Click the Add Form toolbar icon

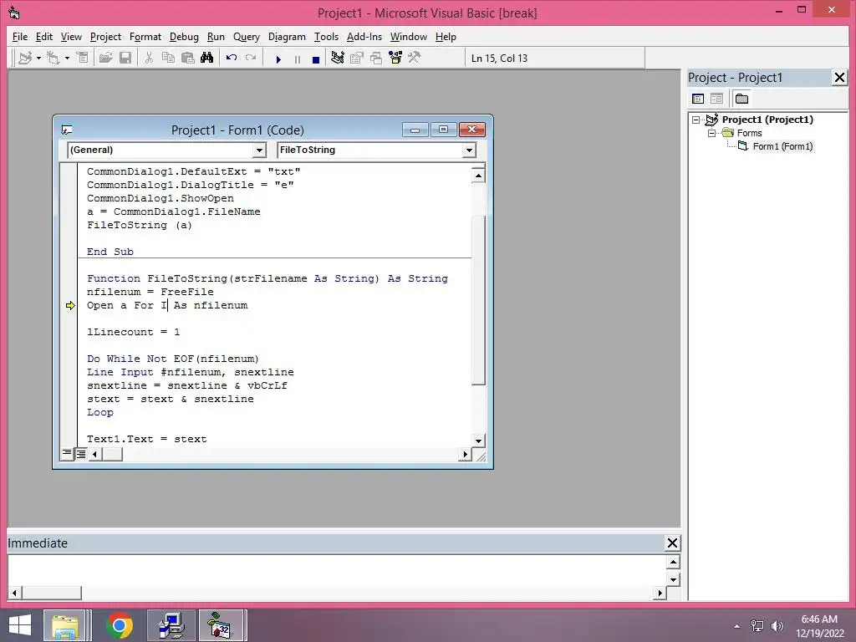[53, 58]
